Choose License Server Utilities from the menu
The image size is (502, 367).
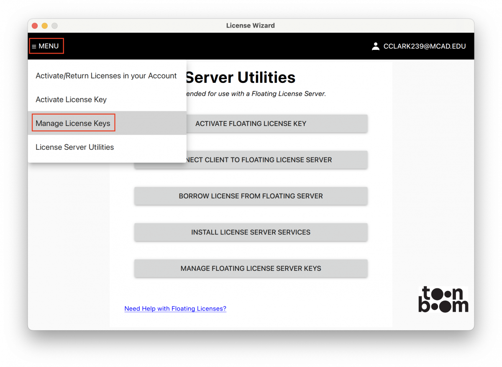click(74, 147)
